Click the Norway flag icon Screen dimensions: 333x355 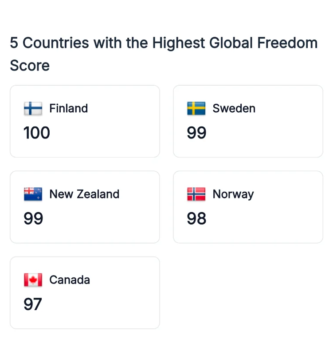click(196, 194)
